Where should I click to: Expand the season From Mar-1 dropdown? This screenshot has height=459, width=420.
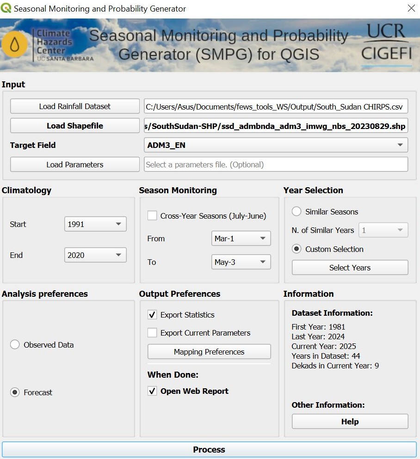(x=241, y=239)
